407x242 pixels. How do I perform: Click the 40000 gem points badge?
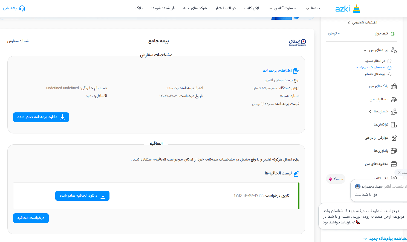point(335,179)
